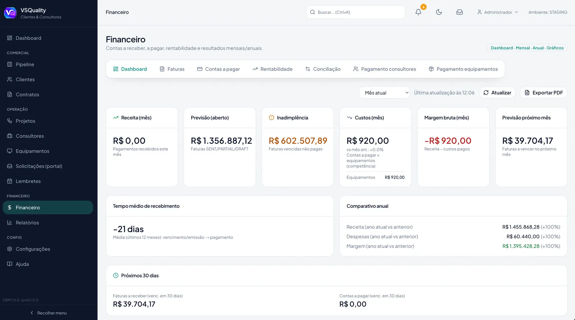This screenshot has width=575, height=320.
Task: Select the Pagamento consultores tab
Action: coord(385,69)
